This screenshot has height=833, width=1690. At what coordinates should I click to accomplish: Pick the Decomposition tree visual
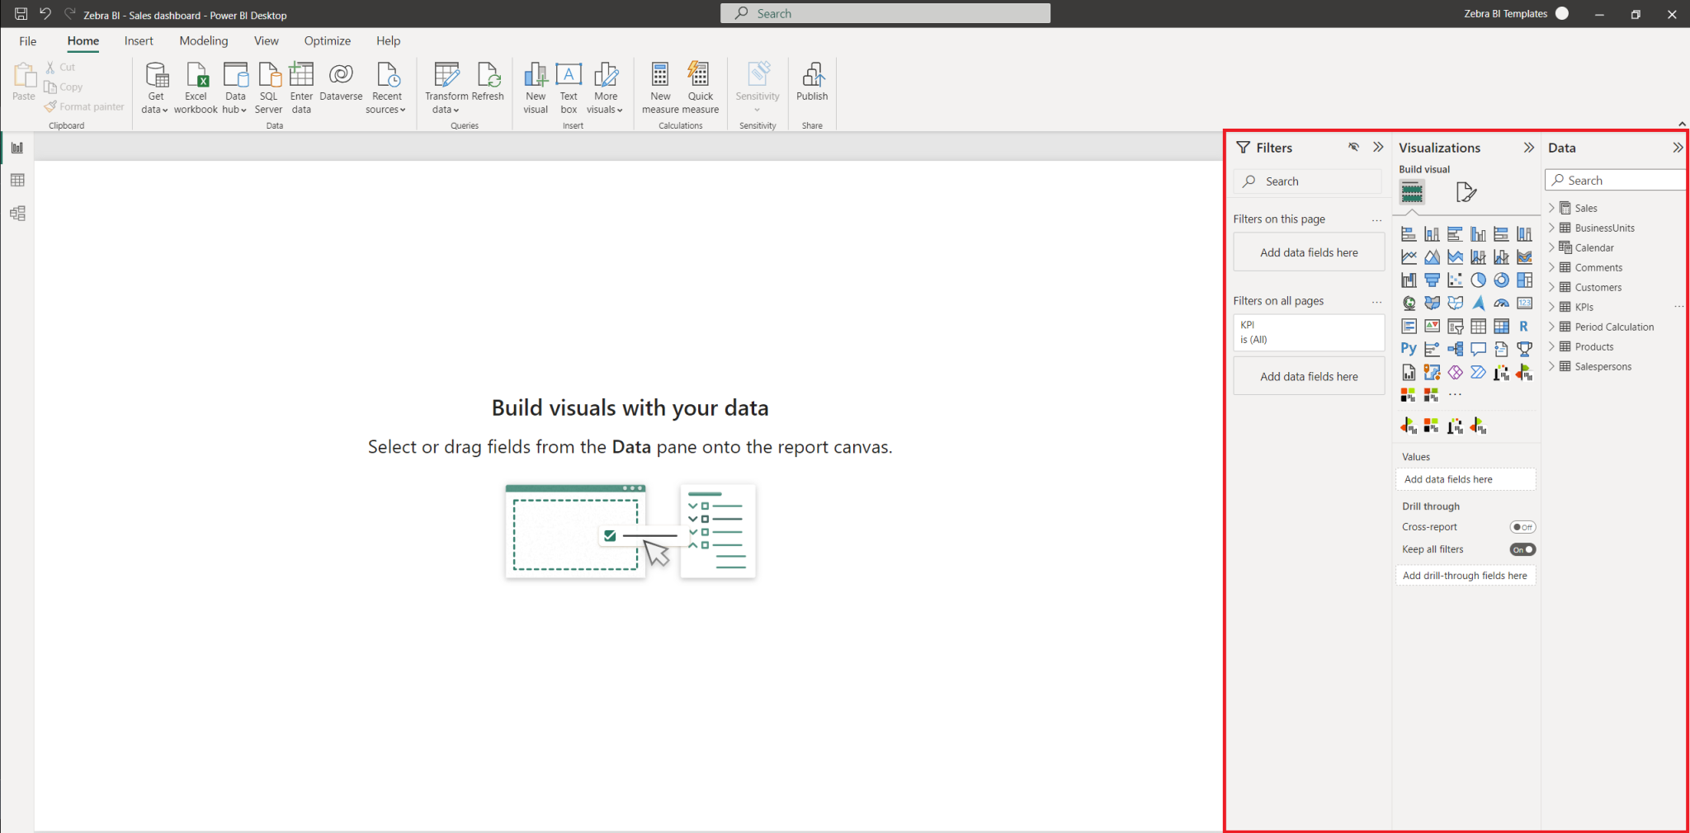[x=1455, y=349]
